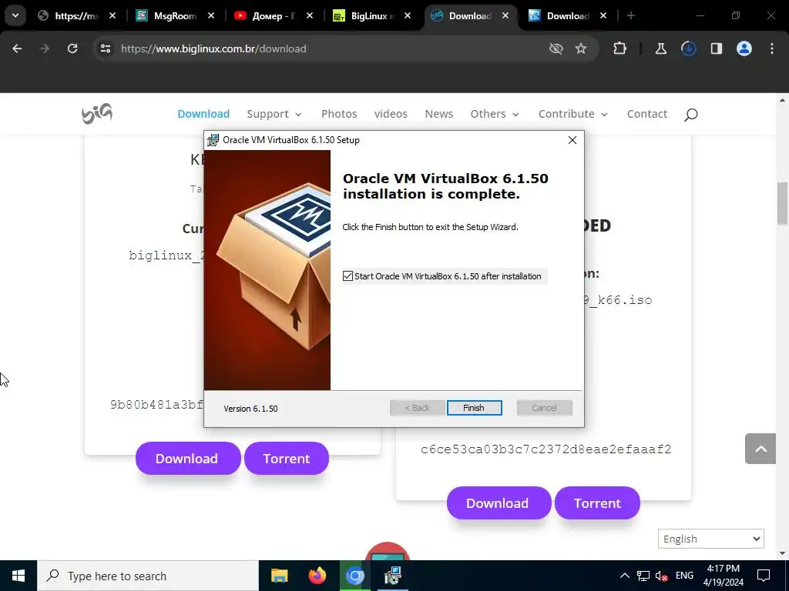Open the Windows Start menu
This screenshot has height=591, width=789.
pyautogui.click(x=18, y=576)
